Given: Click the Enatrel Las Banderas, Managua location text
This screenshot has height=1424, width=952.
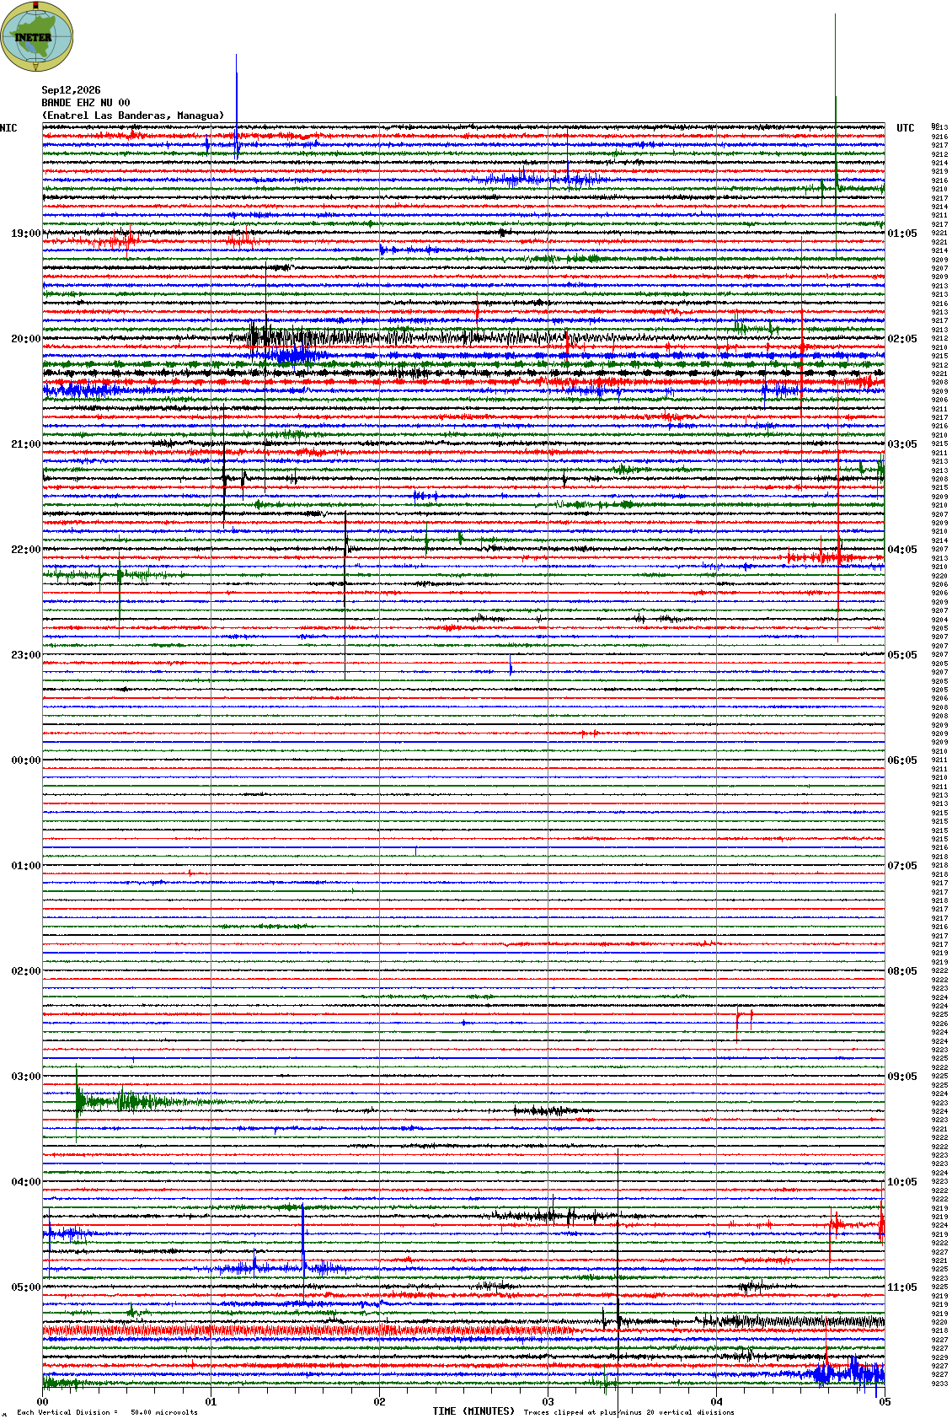Looking at the screenshot, I should (x=133, y=116).
